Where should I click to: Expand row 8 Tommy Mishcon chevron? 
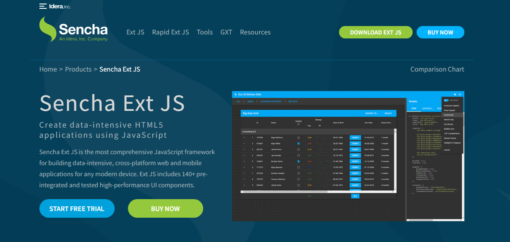(x=244, y=179)
